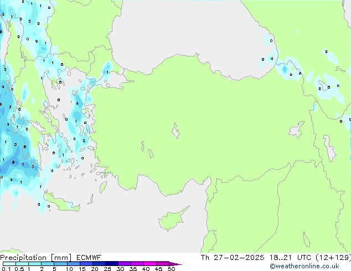
Task: Click the 25 to 30 mm navy swatch
Action: click(x=112, y=264)
